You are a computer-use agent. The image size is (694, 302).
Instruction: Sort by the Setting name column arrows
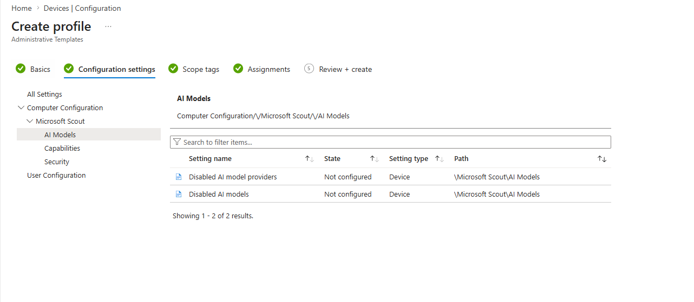coord(309,159)
